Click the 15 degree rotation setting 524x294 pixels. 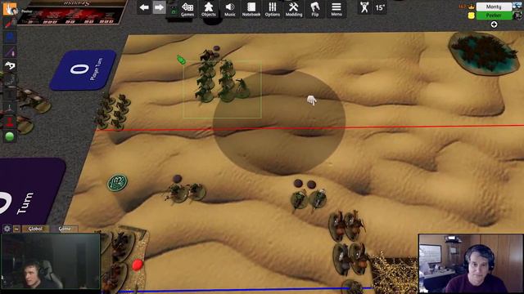pos(380,7)
